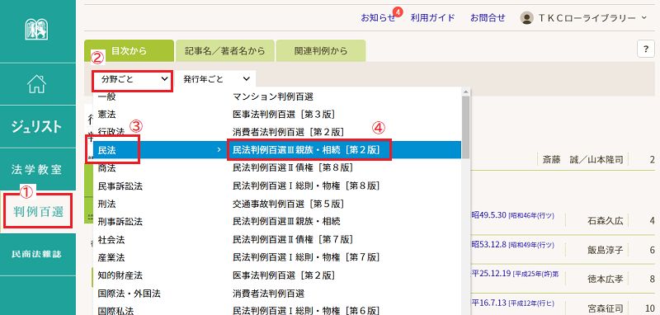Select 商法 in the field list
Screen dimensions: 660x315
point(106,167)
